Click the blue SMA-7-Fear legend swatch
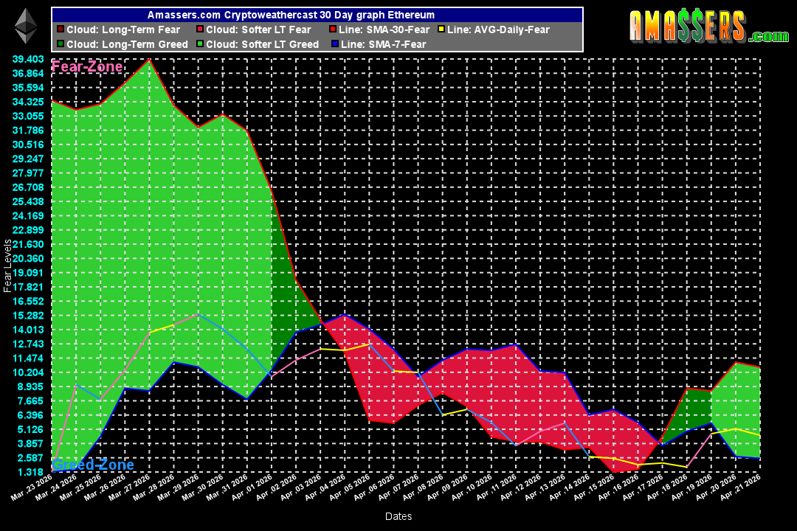This screenshot has width=797, height=531. click(334, 44)
